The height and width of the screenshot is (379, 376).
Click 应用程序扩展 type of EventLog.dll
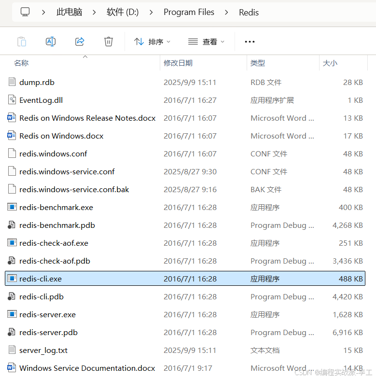pyautogui.click(x=272, y=100)
